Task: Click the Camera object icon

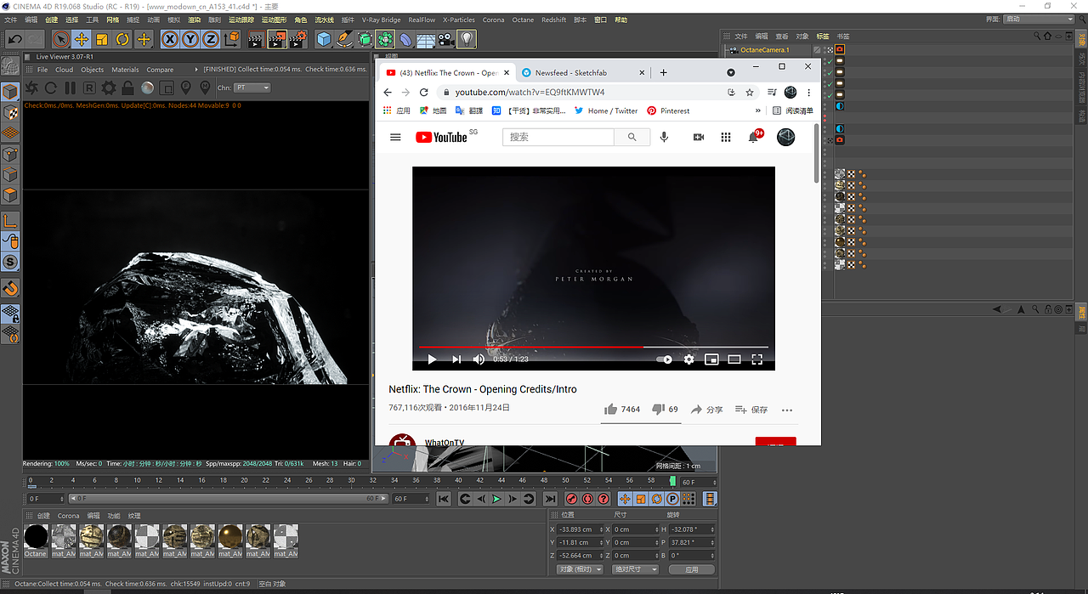Action: click(446, 39)
